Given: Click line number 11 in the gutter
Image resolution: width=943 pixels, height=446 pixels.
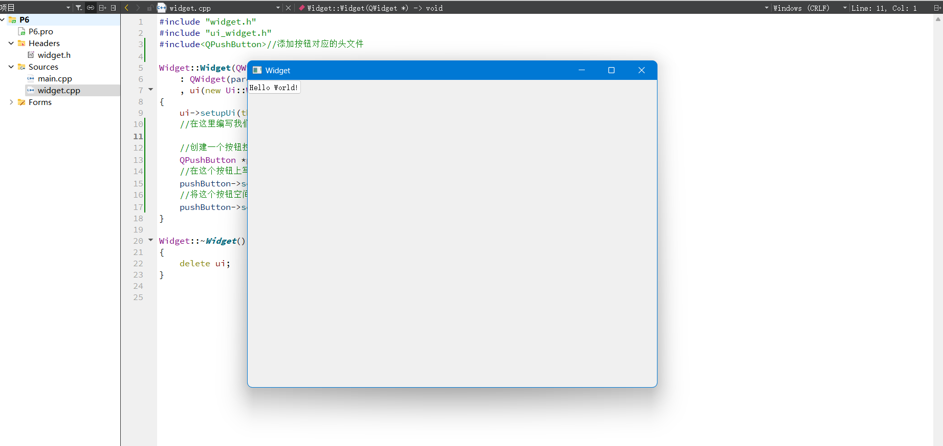Looking at the screenshot, I should pos(138,136).
